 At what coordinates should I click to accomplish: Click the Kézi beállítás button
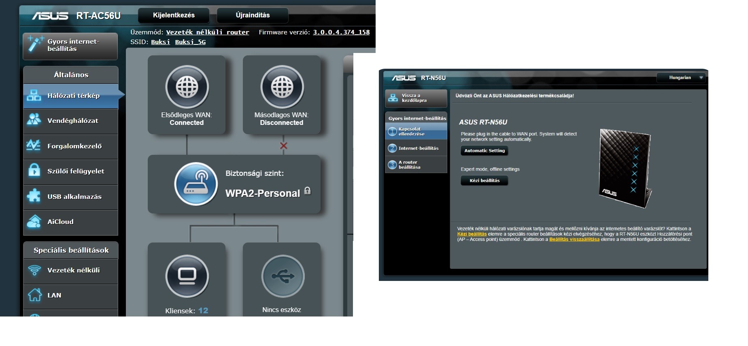[484, 181]
